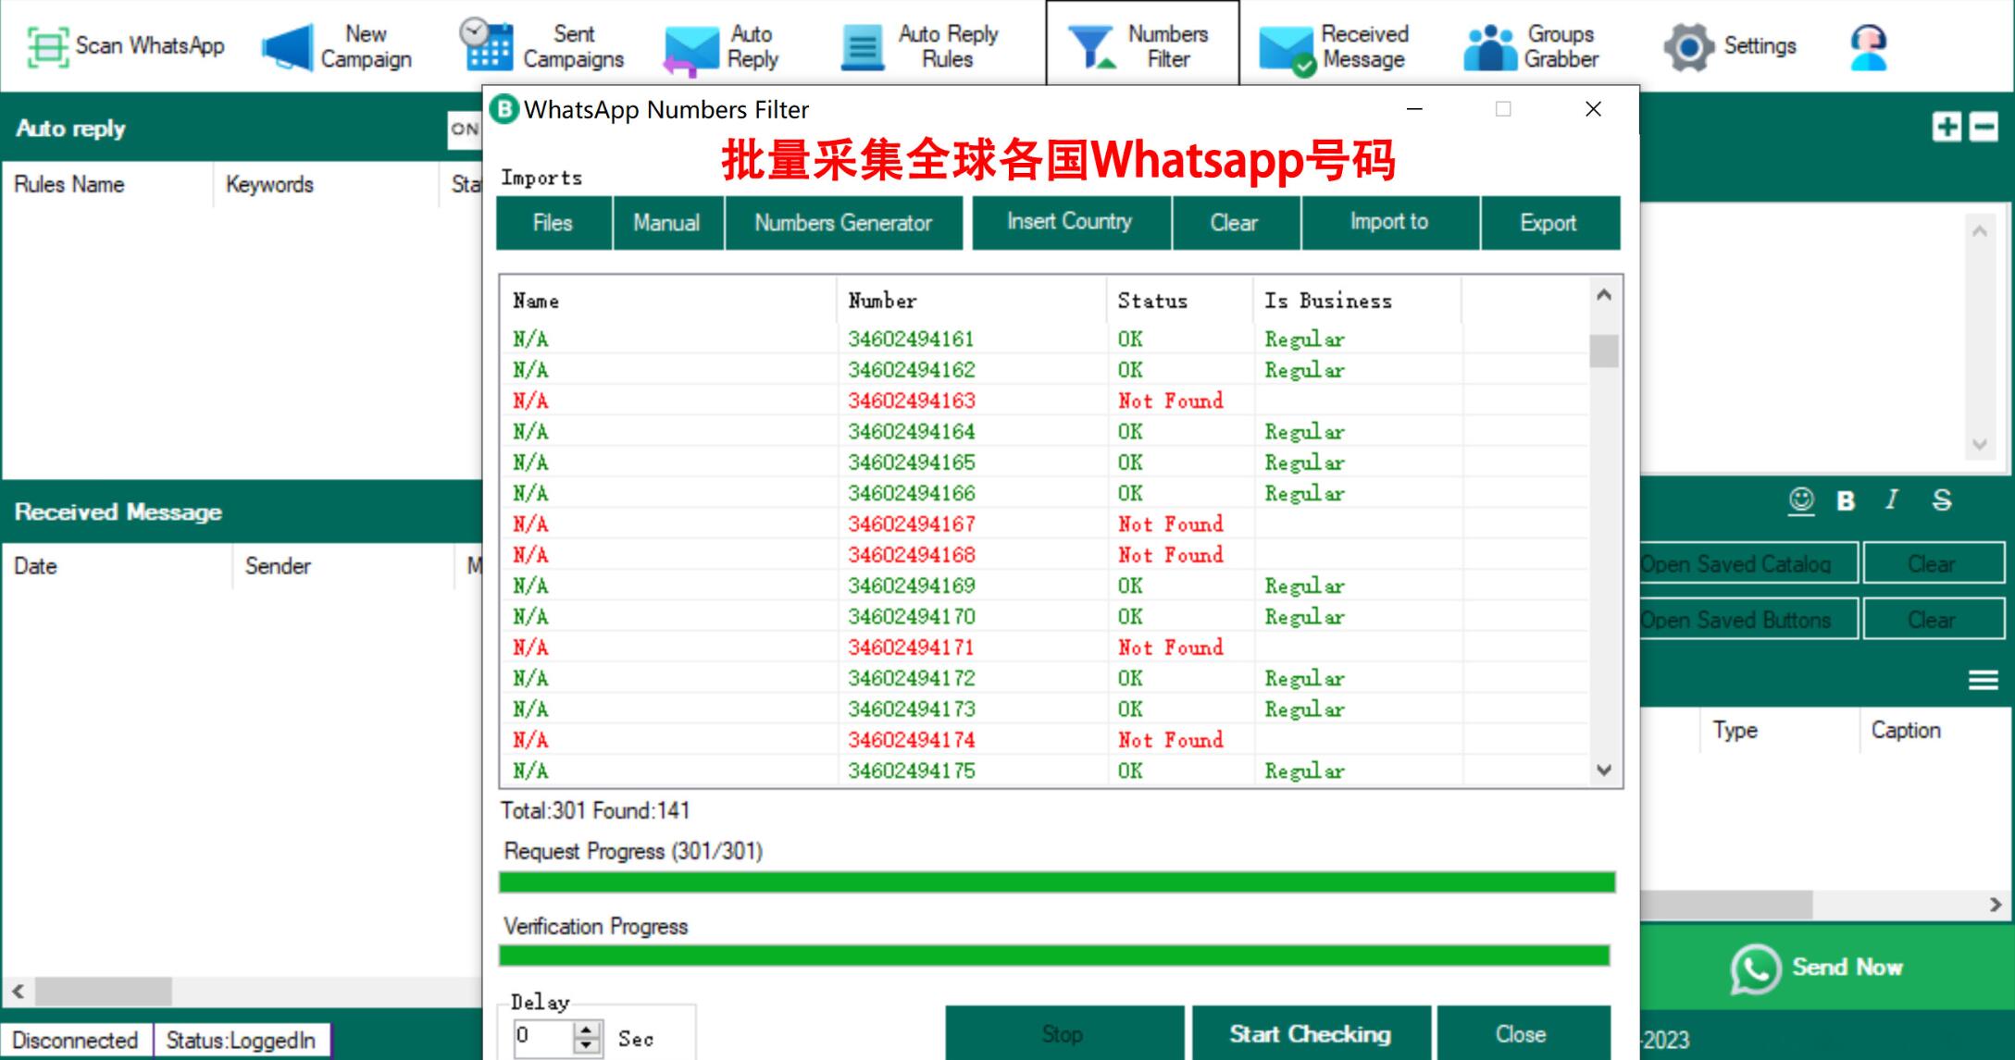Click the Rules Name column header
Screen dimensions: 2015x1060
[x=107, y=185]
